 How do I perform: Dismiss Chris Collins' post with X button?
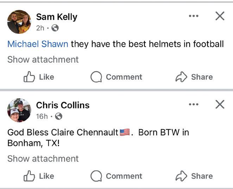pos(220,105)
